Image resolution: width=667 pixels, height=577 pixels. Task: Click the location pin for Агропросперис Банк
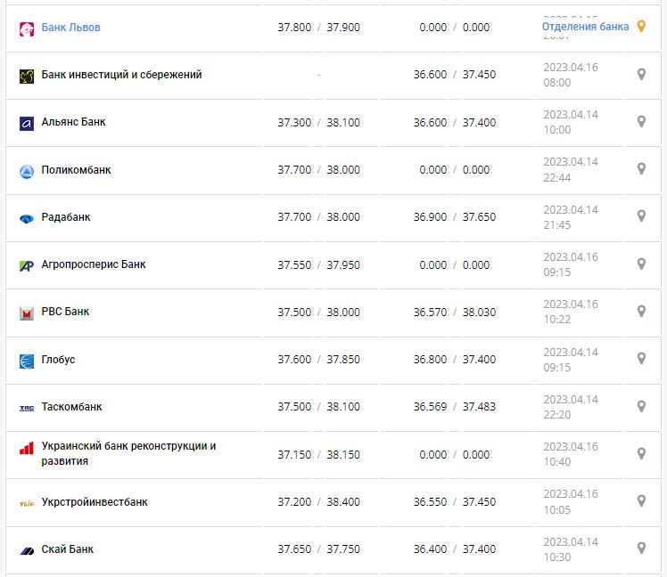640,264
